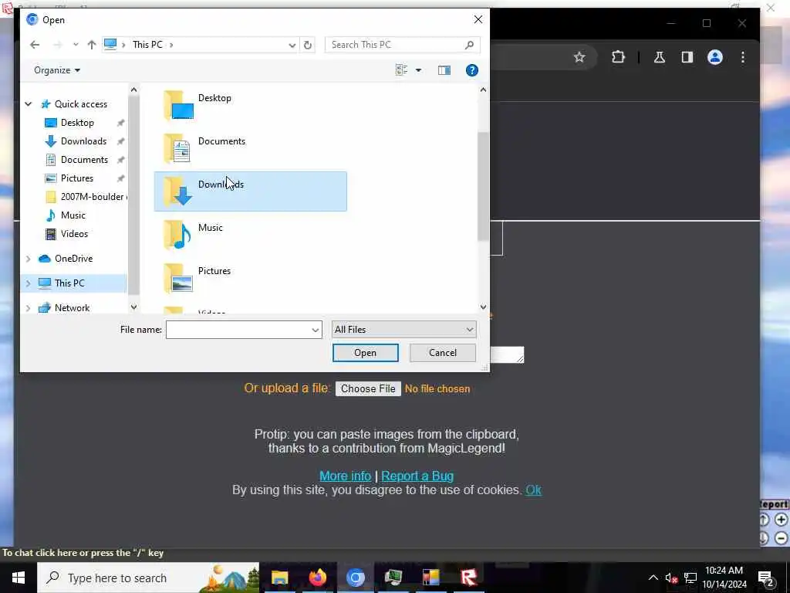Viewport: 790px width, 593px height.
Task: Click This PC in the address breadcrumb
Action: [x=147, y=45]
